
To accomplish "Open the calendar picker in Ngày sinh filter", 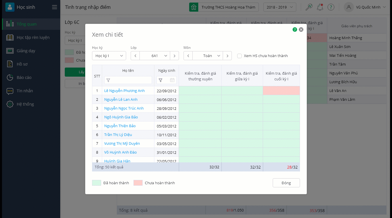I will (x=172, y=80).
